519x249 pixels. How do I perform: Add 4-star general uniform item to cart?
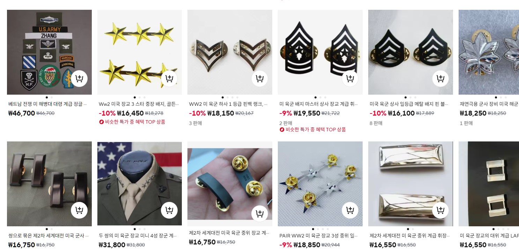pos(169,210)
